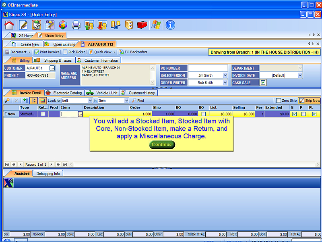Click the coins on balance scale icon
This screenshot has width=322, height=242.
click(x=116, y=25)
